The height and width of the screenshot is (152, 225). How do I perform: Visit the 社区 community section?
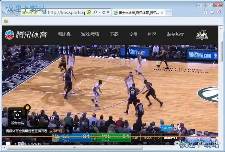tap(152, 34)
